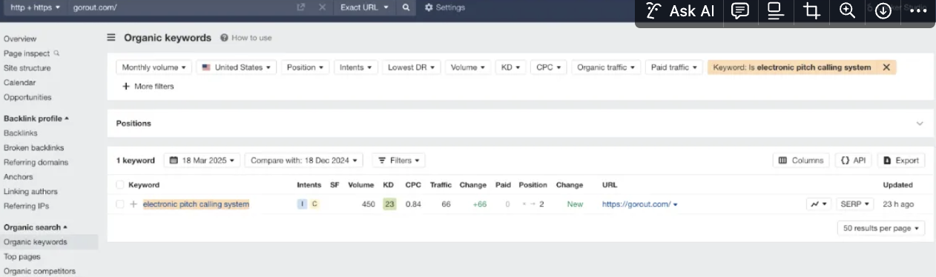Image resolution: width=936 pixels, height=277 pixels.
Task: Expand the Positions panel chevron
Action: [920, 124]
